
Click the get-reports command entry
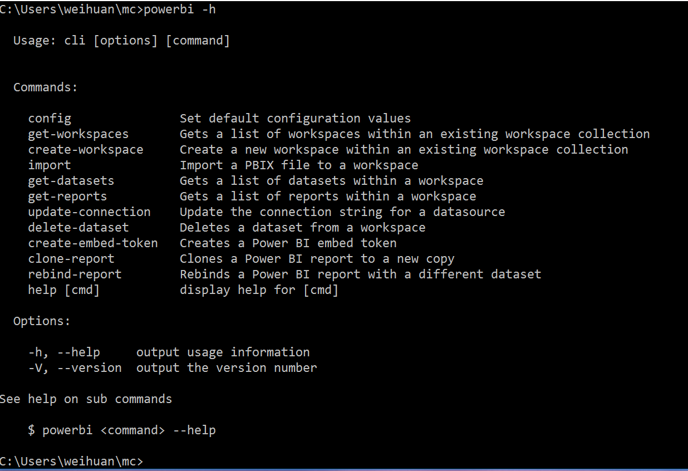click(x=67, y=196)
